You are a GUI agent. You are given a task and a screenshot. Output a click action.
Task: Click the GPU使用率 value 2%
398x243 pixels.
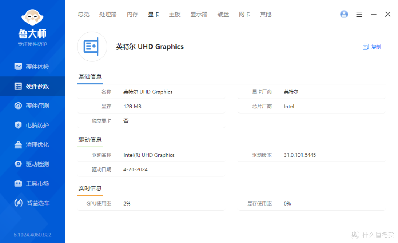(x=127, y=204)
